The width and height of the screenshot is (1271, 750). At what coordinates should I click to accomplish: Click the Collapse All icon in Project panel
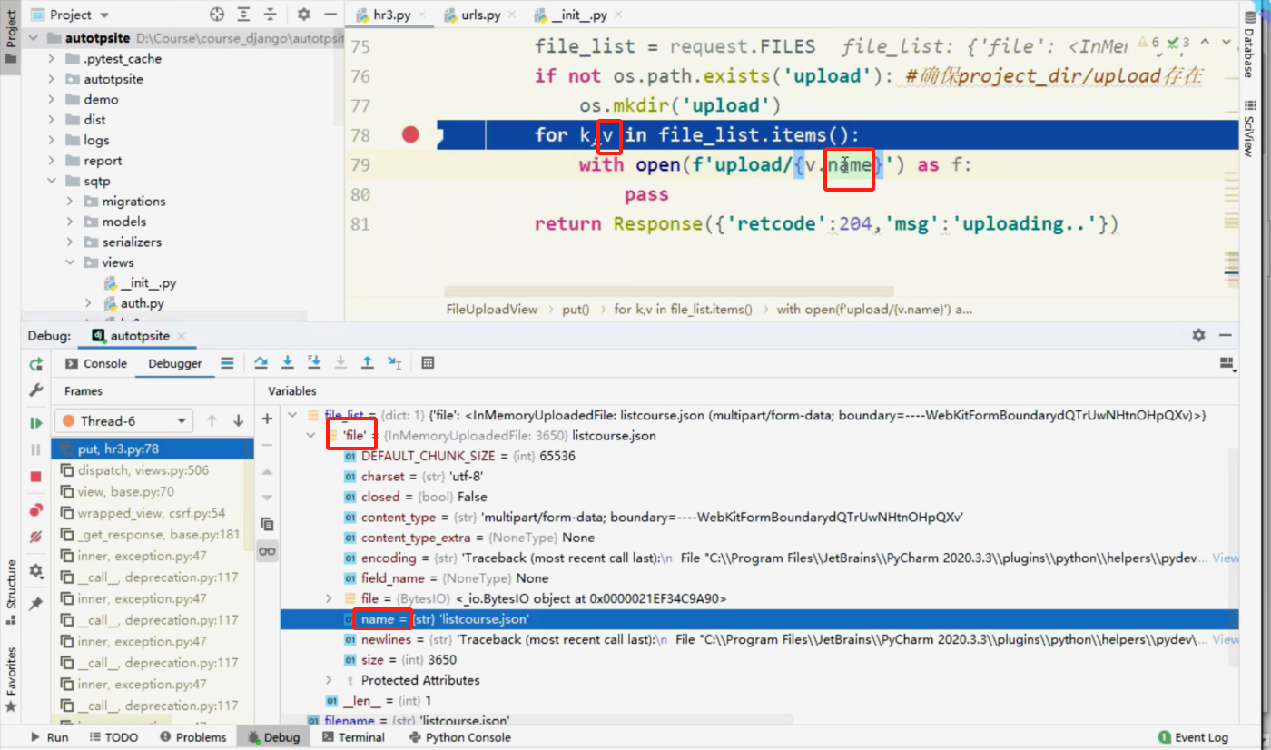271,15
